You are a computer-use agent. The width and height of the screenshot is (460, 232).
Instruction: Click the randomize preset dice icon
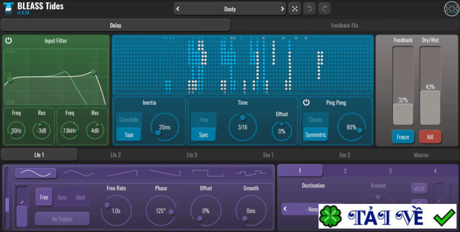pos(294,9)
